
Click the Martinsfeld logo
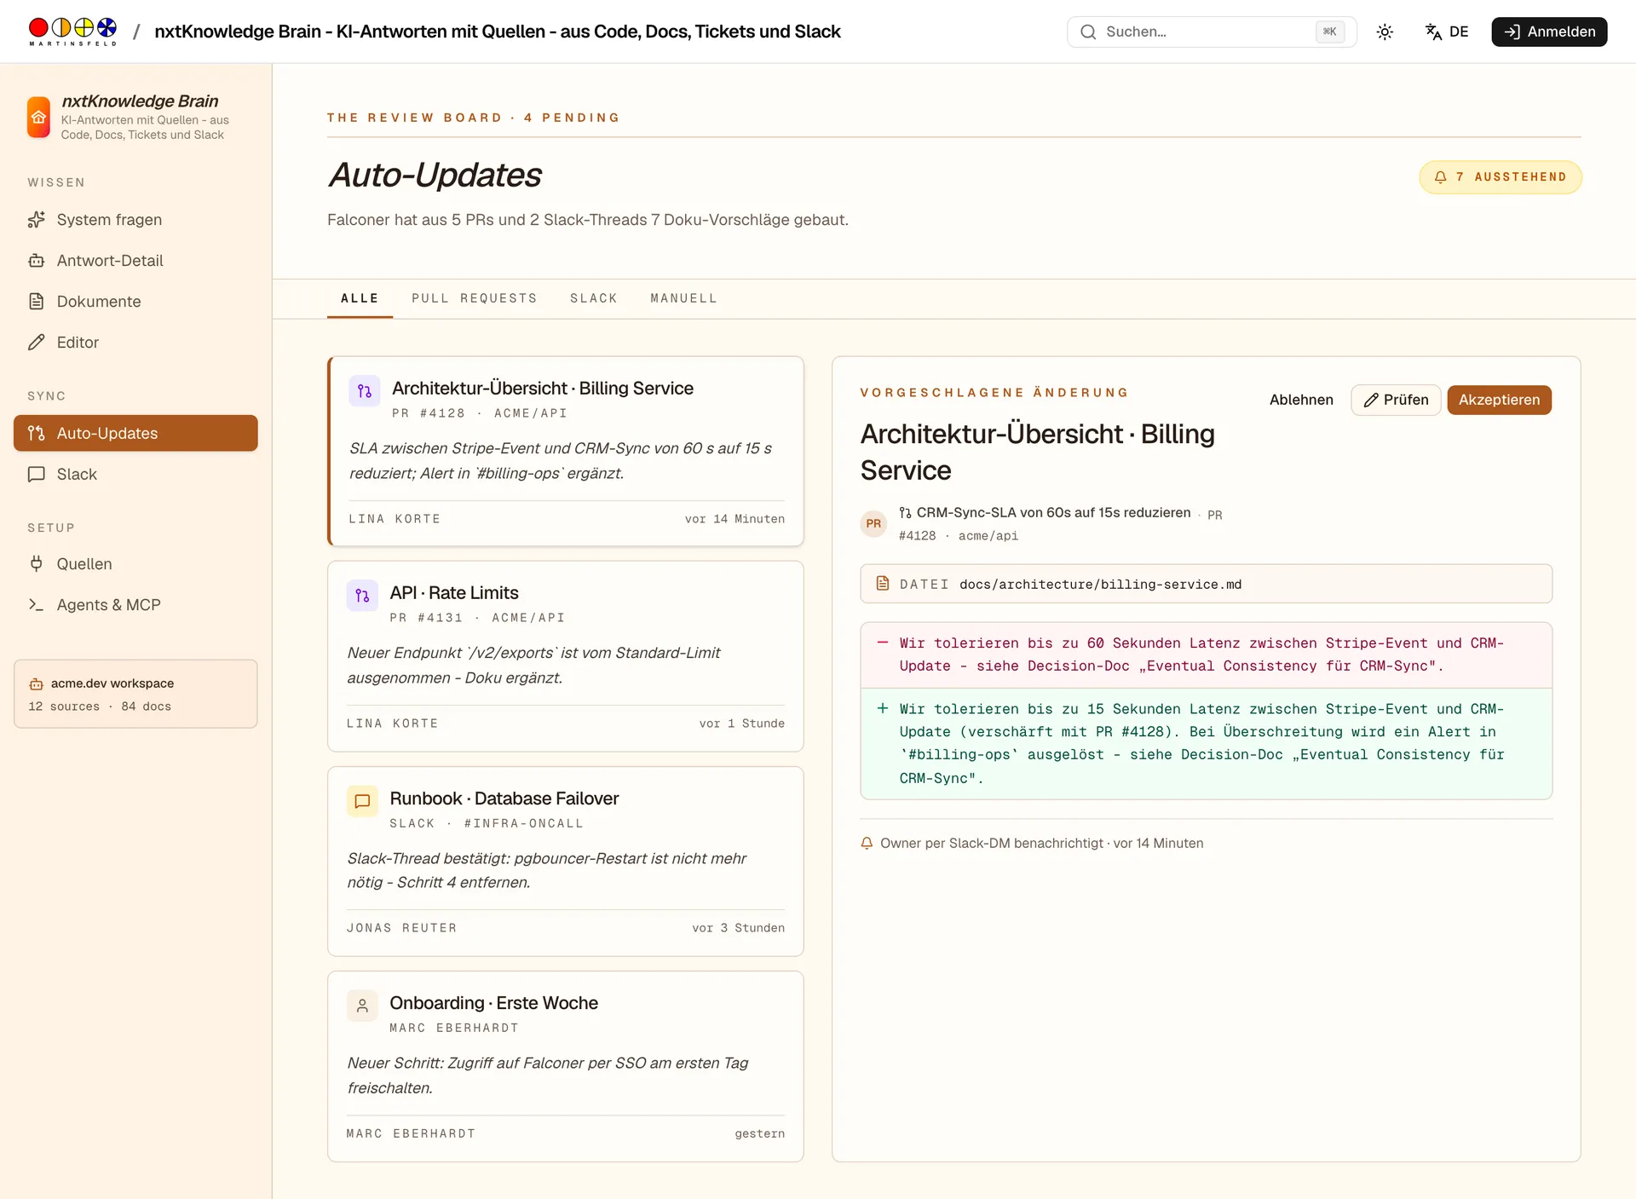[x=72, y=32]
